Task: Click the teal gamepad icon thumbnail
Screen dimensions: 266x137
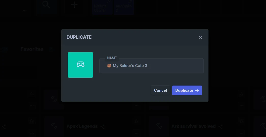Action: 80,65
